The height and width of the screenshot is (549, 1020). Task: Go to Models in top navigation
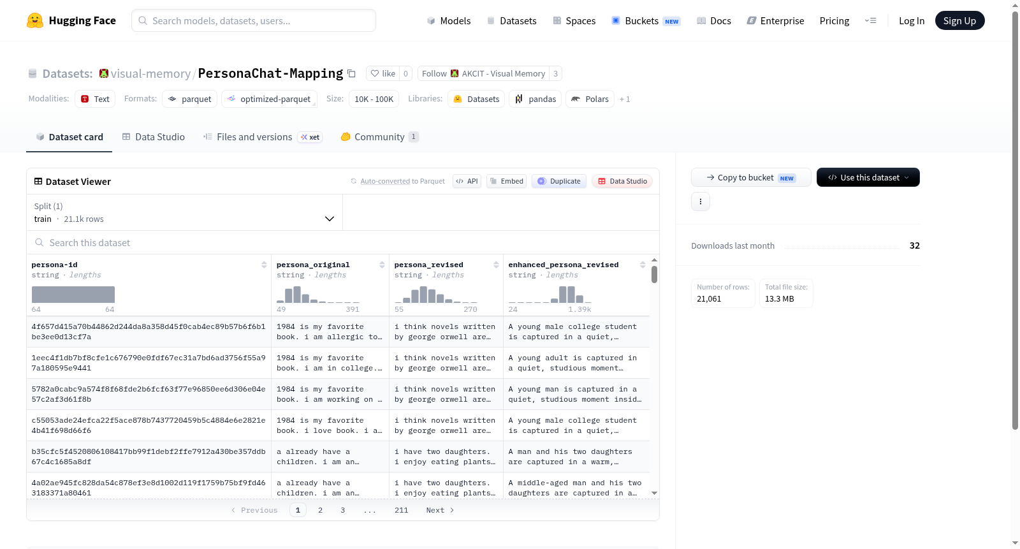pyautogui.click(x=449, y=20)
